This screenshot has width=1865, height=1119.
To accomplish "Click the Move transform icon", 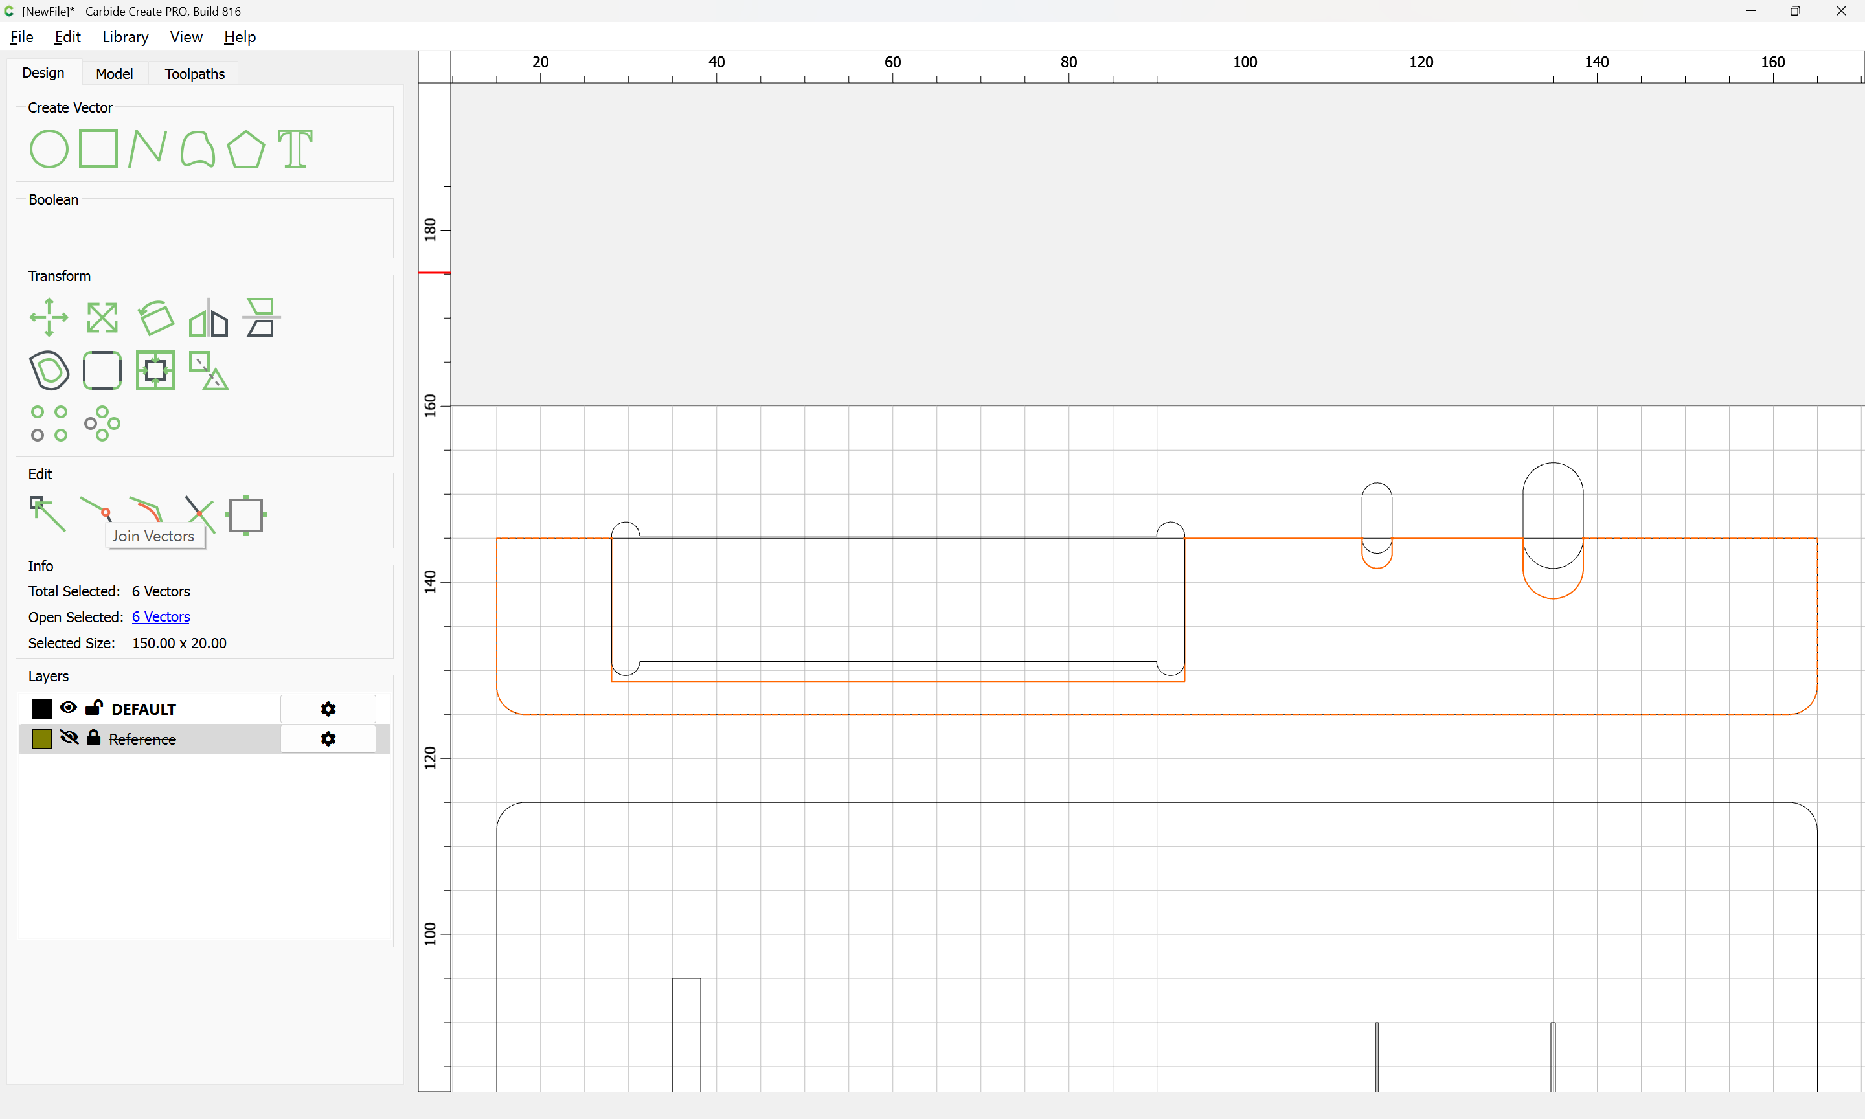I will [x=49, y=317].
